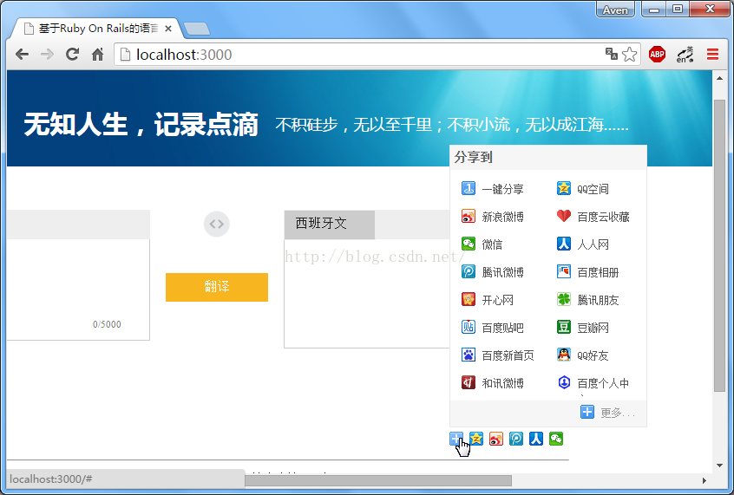The height and width of the screenshot is (495, 734).
Task: Close the Ruby On Rails tab
Action: (x=168, y=29)
